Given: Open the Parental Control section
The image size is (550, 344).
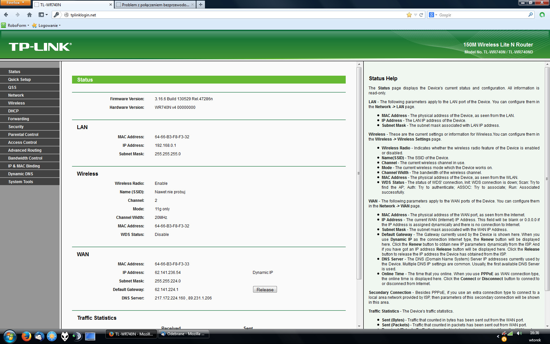Looking at the screenshot, I should (23, 135).
